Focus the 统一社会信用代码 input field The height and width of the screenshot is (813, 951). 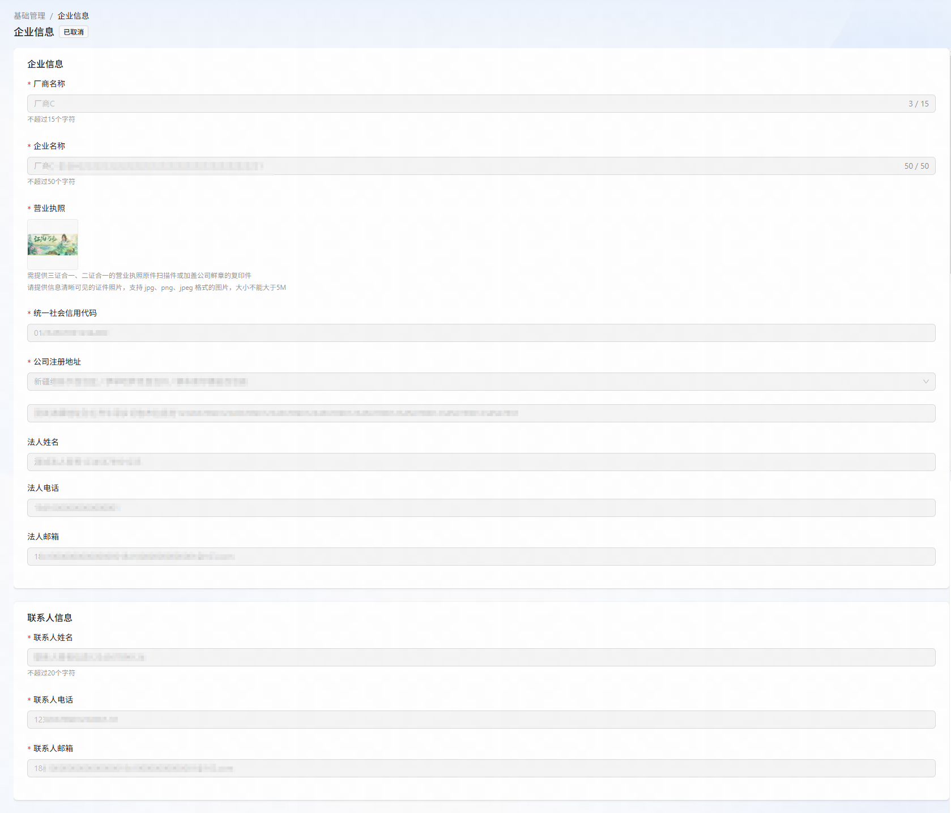pos(481,333)
